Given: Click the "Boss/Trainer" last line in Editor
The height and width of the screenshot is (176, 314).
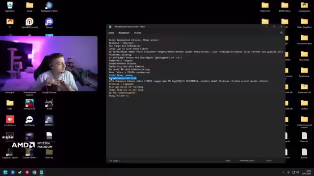Looking at the screenshot, I should pos(119,96).
